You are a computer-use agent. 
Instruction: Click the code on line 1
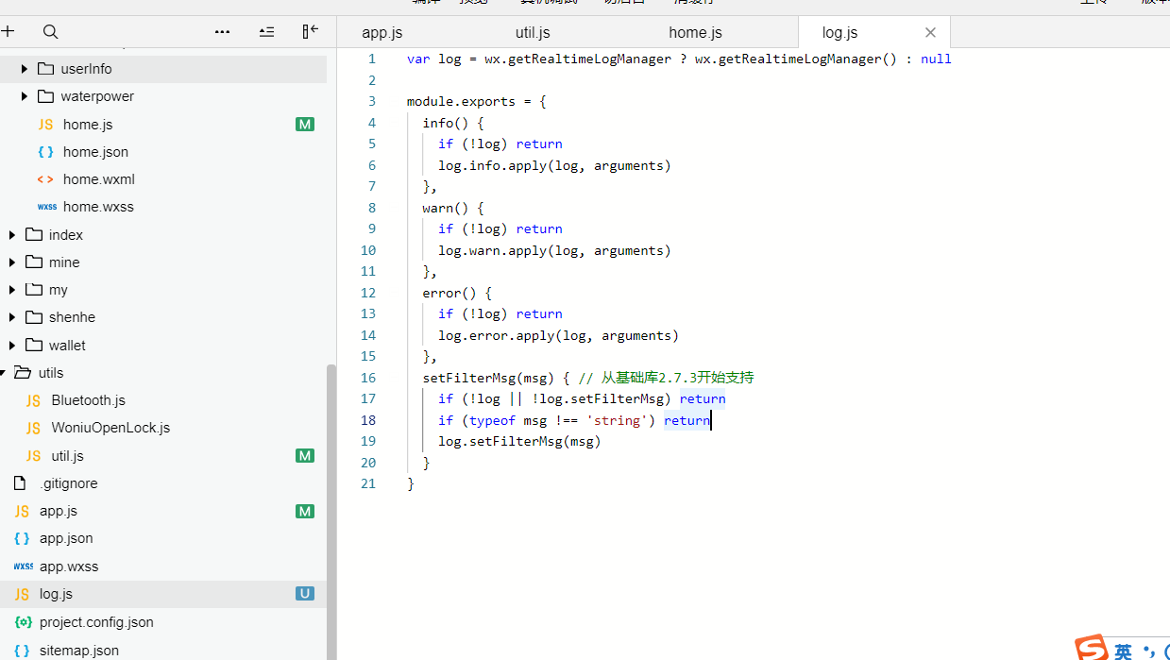(679, 59)
